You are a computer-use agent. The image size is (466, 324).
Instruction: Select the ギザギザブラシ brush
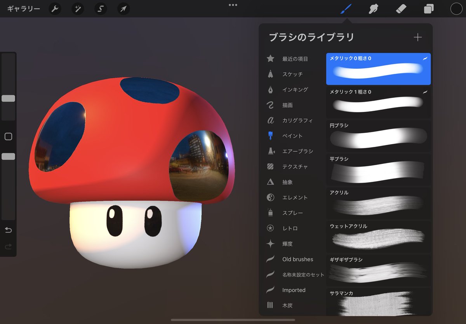[378, 270]
